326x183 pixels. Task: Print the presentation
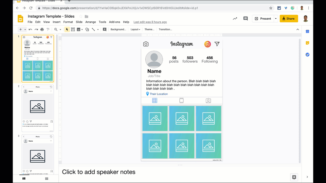click(42, 29)
